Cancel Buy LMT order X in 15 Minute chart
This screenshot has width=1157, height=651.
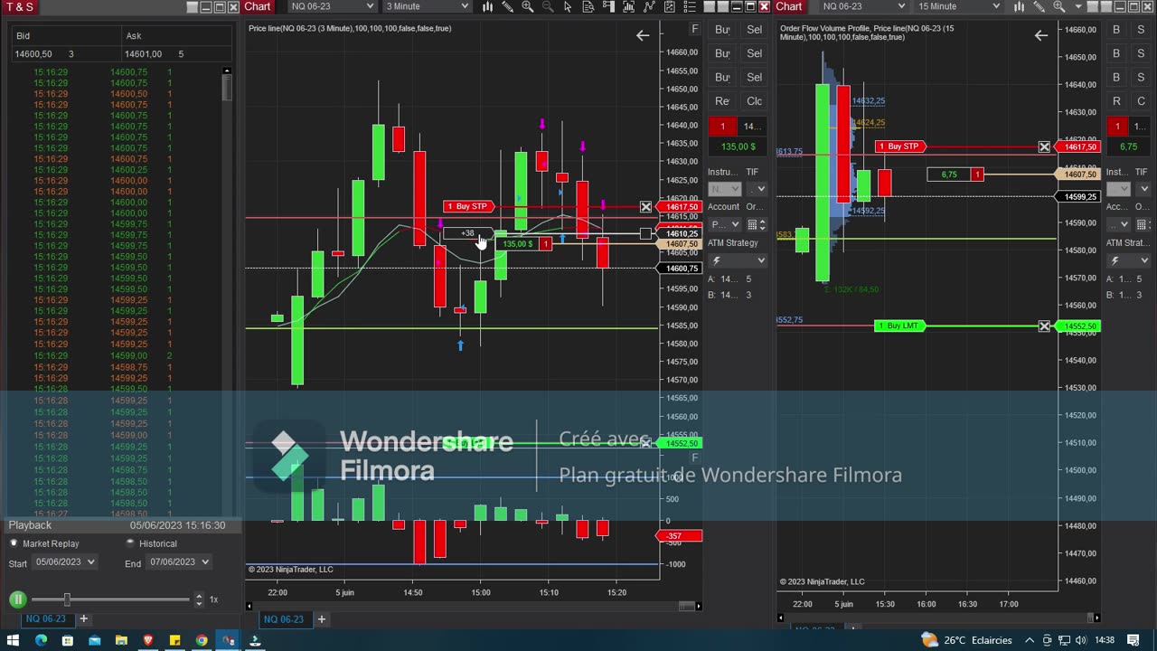1044,325
